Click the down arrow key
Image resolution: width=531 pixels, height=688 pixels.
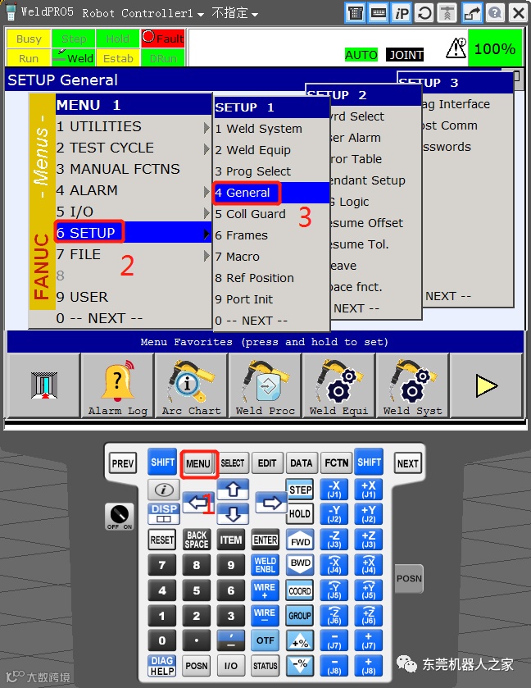point(233,513)
